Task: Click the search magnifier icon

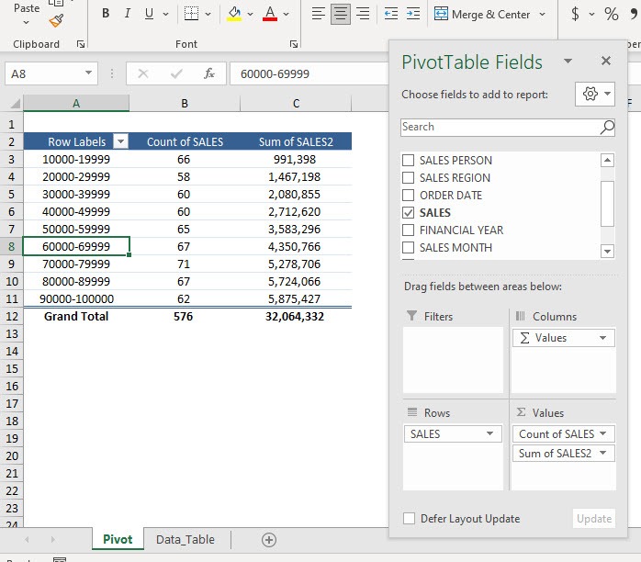Action: click(607, 127)
